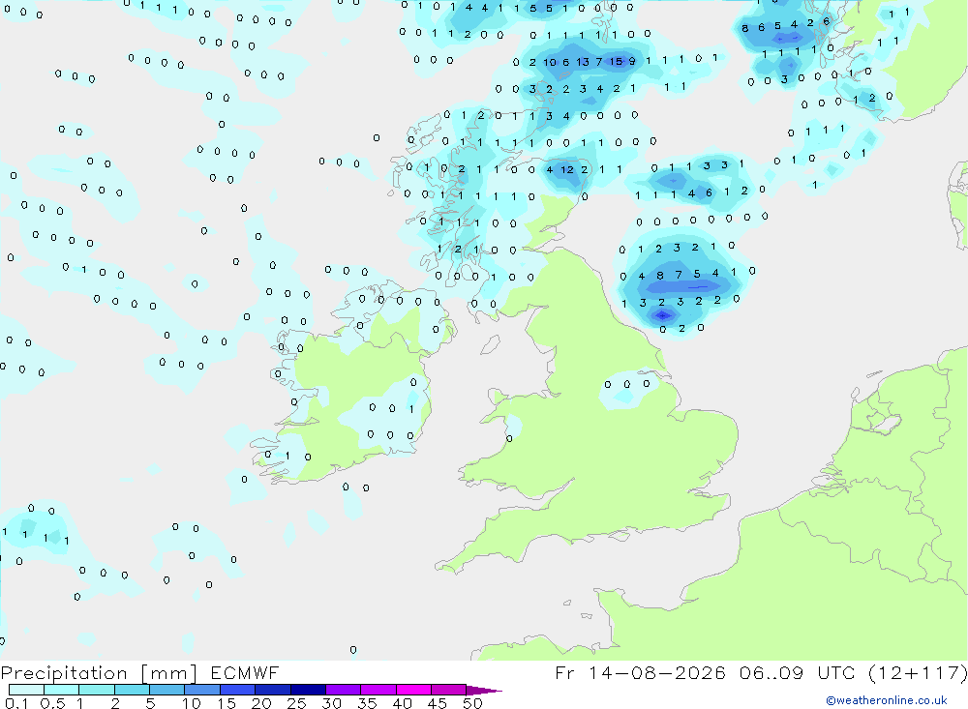Click the '15' precipitation value on the map
This screenshot has height=709, width=968.
click(x=616, y=61)
